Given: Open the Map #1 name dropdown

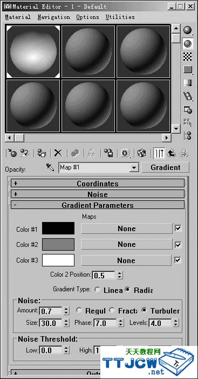Looking at the screenshot, I should coord(134,167).
